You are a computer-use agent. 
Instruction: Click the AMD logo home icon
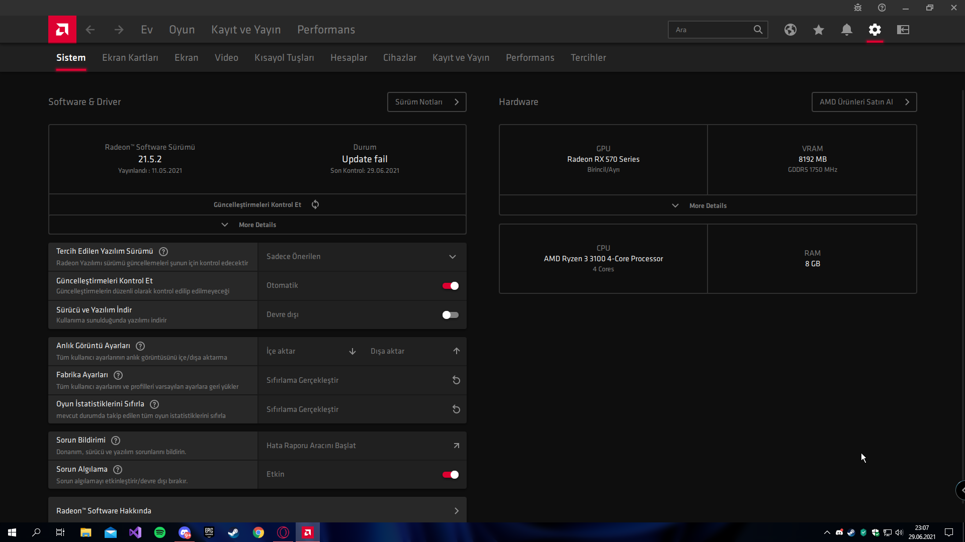[62, 30]
